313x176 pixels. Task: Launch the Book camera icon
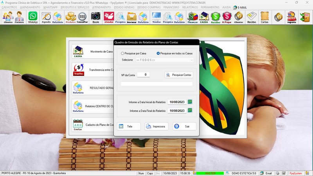tap(95, 17)
